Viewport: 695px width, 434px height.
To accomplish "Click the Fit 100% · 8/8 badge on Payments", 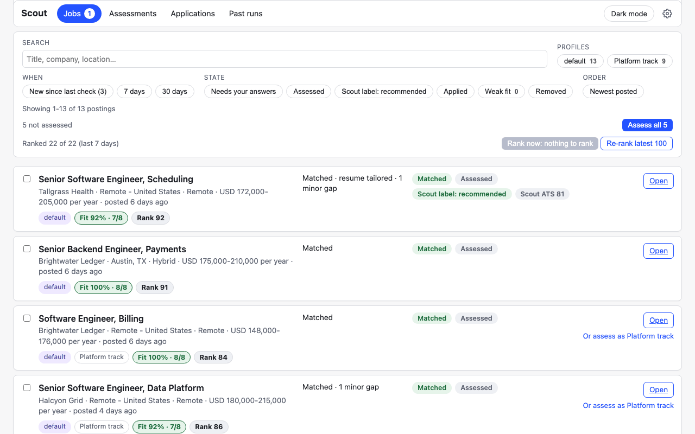I will tap(103, 287).
